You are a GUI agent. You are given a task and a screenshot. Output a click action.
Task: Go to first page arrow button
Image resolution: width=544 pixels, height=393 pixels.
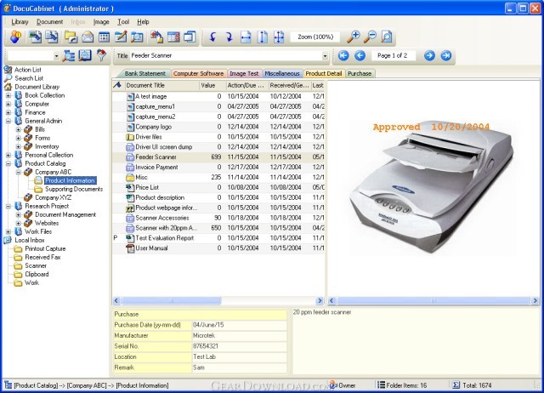343,55
